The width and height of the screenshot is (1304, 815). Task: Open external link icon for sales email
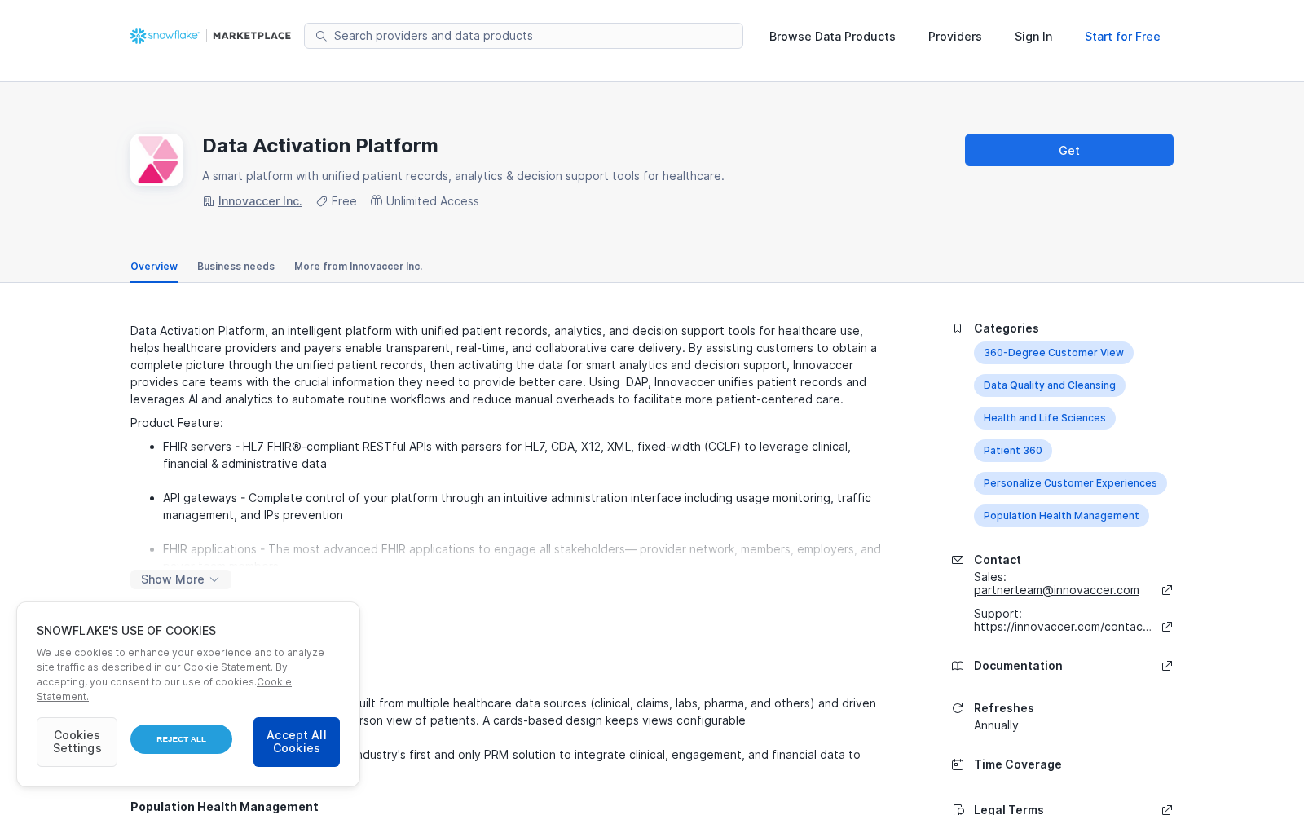pyautogui.click(x=1167, y=590)
